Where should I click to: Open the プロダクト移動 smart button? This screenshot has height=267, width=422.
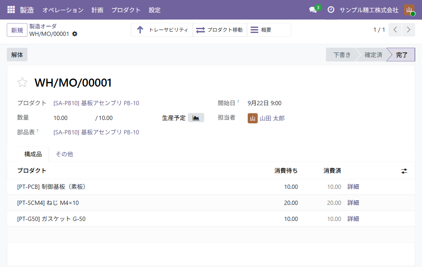pos(220,30)
